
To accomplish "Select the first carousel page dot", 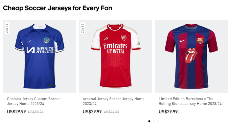I will [149, 121].
